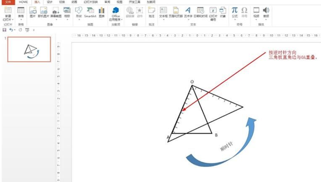The image size is (321, 182).
Task: Expand the Audio (音频) dropdown arrow
Action: tap(266, 20)
